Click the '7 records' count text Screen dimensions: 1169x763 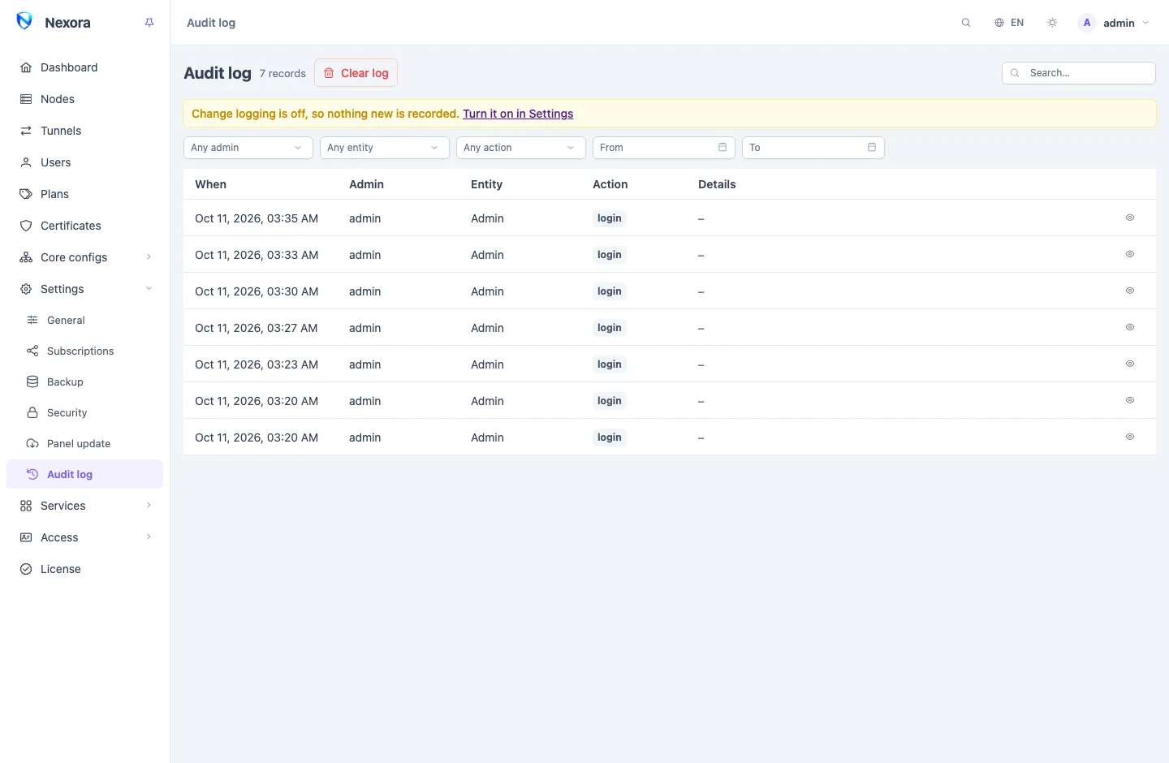(283, 74)
